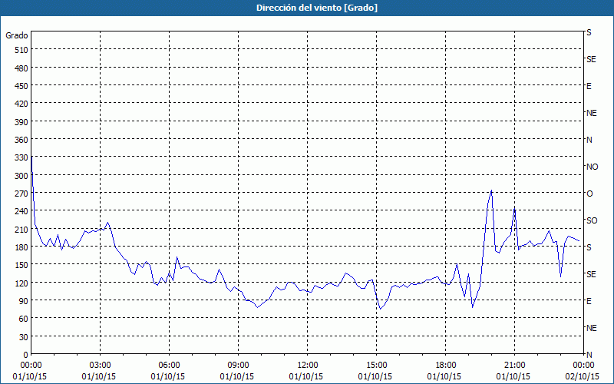Image resolution: width=614 pixels, height=384 pixels.
Task: Click the chart title "Dirección del viento [Grado]"
Action: tap(317, 8)
